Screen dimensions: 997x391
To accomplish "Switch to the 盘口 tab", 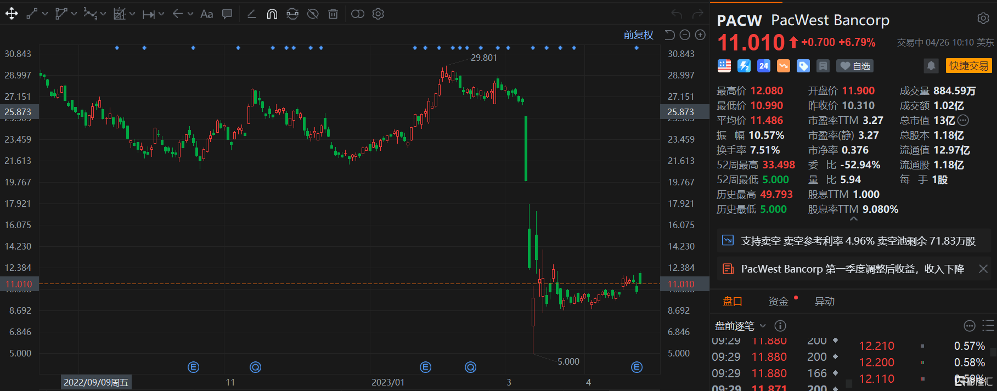I will [733, 301].
